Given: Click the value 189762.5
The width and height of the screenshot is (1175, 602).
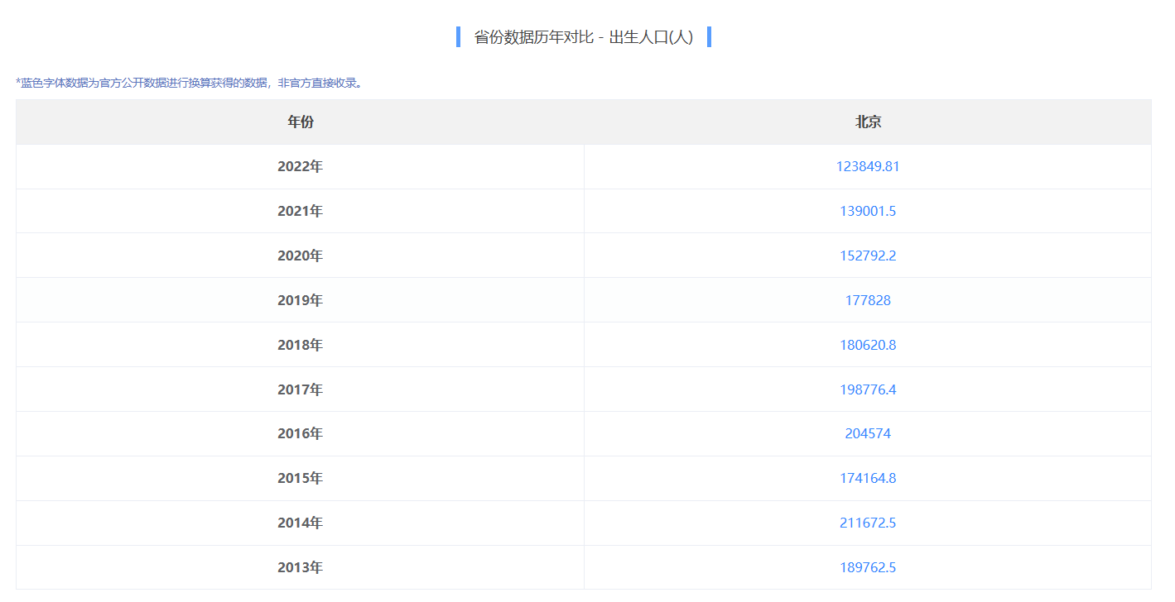Looking at the screenshot, I should point(868,567).
